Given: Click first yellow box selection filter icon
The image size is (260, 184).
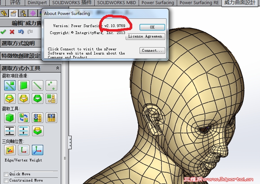Looking at the screenshot, I should [x=10, y=99].
